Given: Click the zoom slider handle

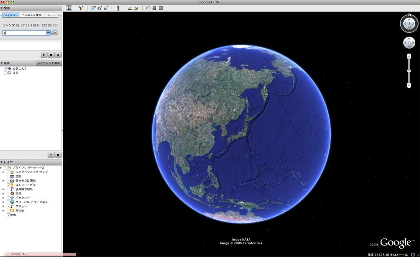Looking at the screenshot, I should [x=409, y=71].
